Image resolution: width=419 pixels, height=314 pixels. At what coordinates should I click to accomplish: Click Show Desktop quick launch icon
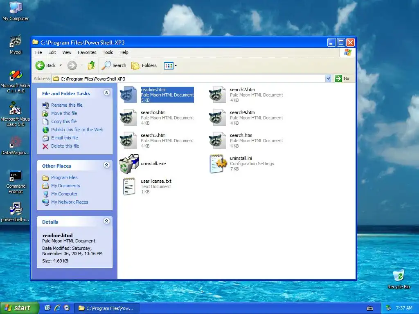point(47,308)
